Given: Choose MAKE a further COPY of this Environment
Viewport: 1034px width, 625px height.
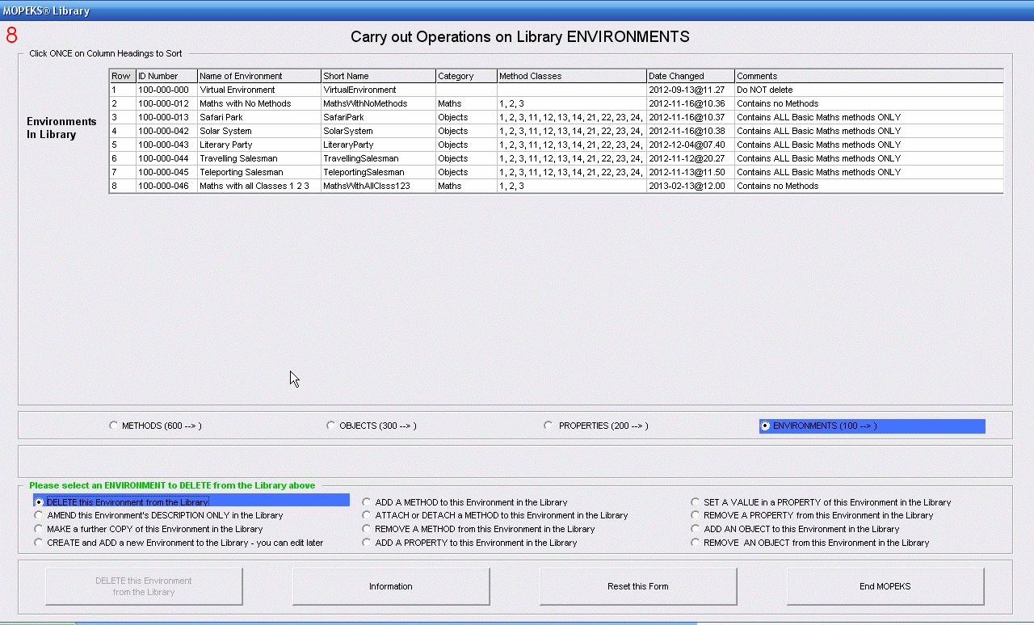Looking at the screenshot, I should pyautogui.click(x=39, y=529).
